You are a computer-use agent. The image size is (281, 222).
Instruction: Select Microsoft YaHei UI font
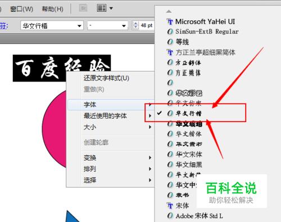click(x=205, y=21)
